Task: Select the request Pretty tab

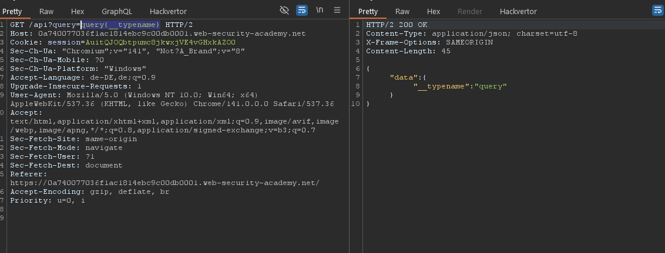Action: (x=12, y=11)
